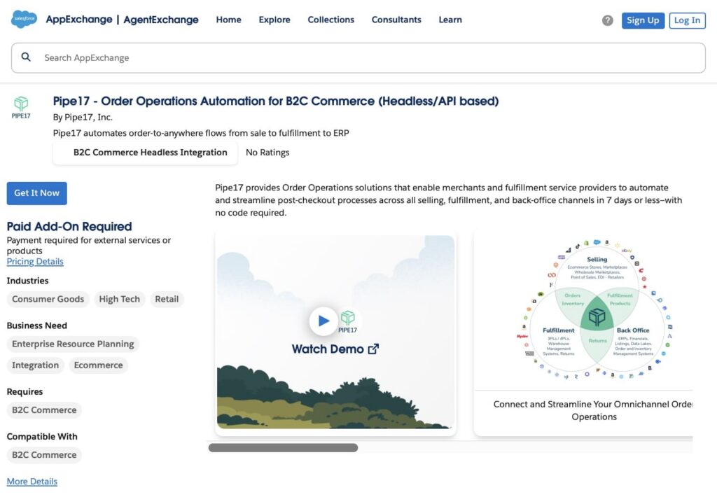Switch to the Collections section

click(x=330, y=20)
